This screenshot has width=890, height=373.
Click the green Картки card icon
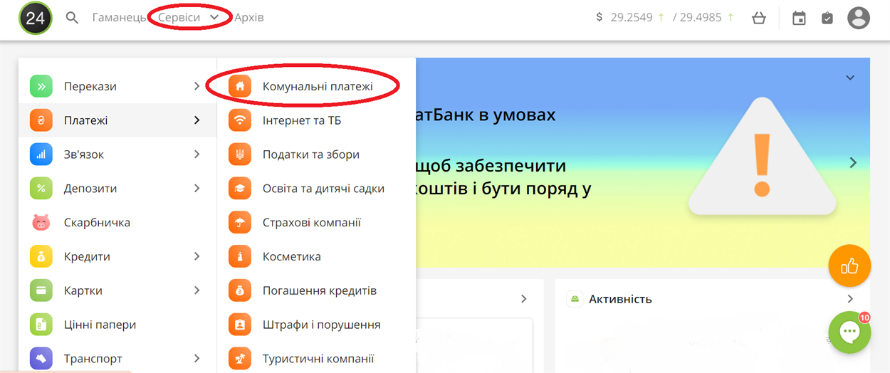(x=41, y=291)
